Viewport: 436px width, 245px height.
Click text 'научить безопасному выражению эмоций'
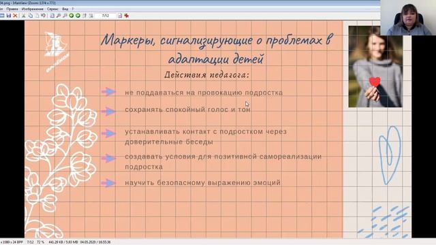coord(202,183)
